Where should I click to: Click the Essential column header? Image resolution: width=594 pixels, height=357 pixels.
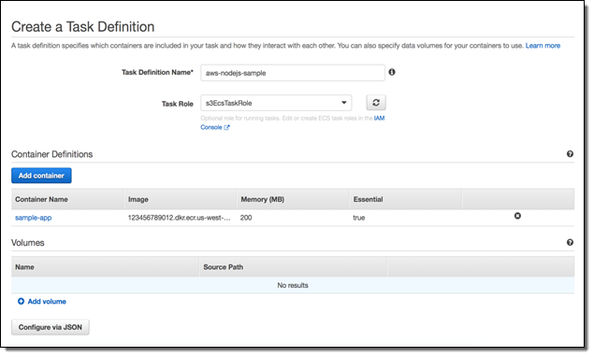(x=368, y=199)
